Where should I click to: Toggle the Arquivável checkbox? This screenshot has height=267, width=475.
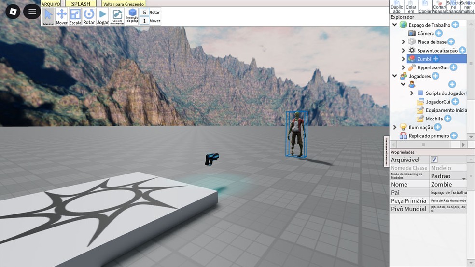tap(434, 160)
